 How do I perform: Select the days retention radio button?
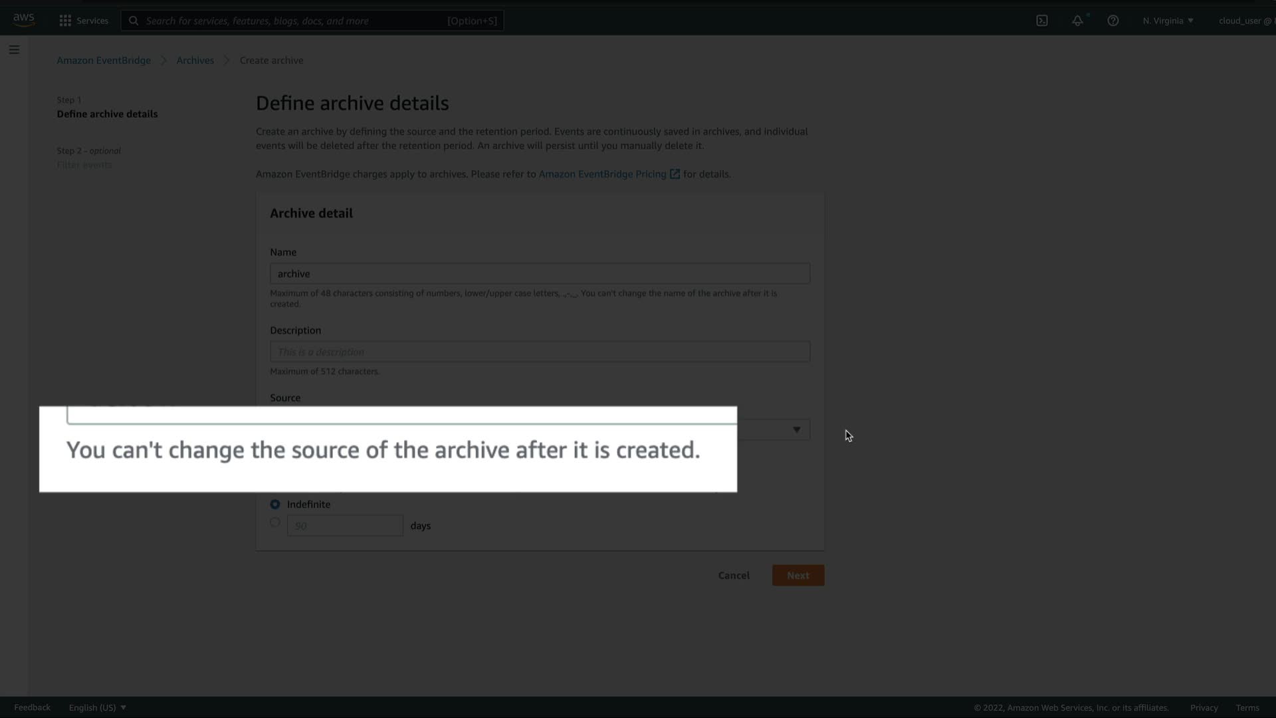(x=274, y=523)
